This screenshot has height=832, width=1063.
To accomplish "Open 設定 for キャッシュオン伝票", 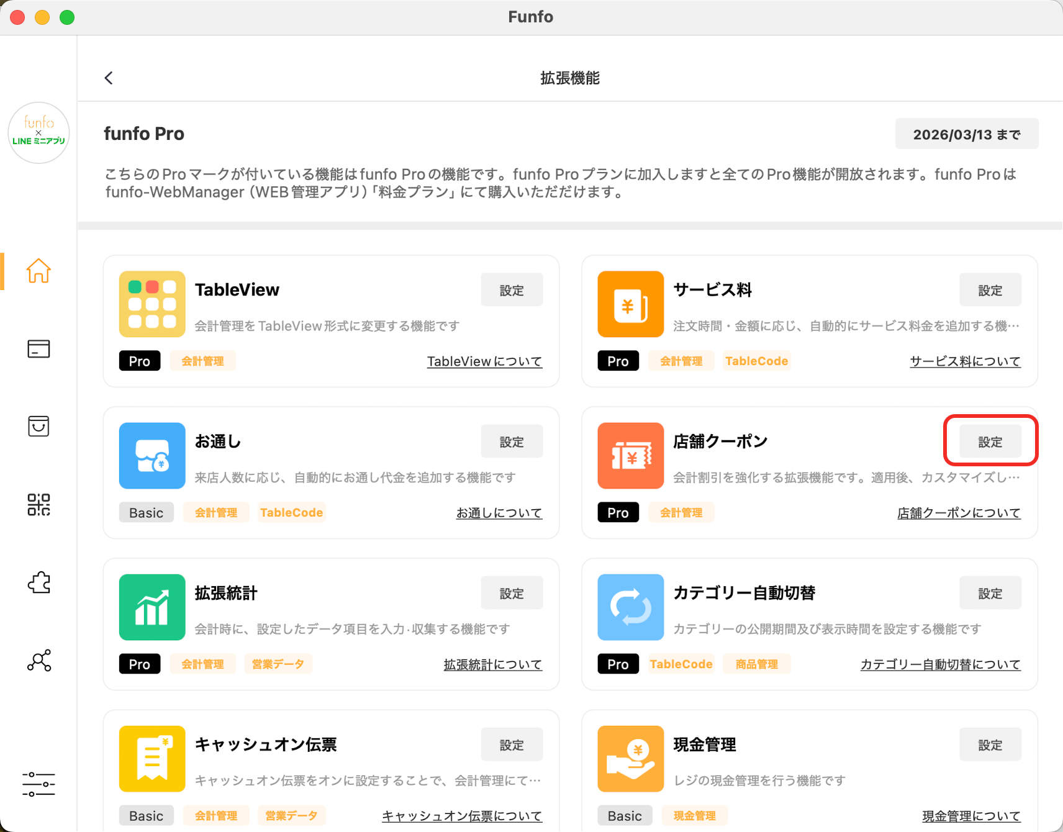I will (512, 744).
